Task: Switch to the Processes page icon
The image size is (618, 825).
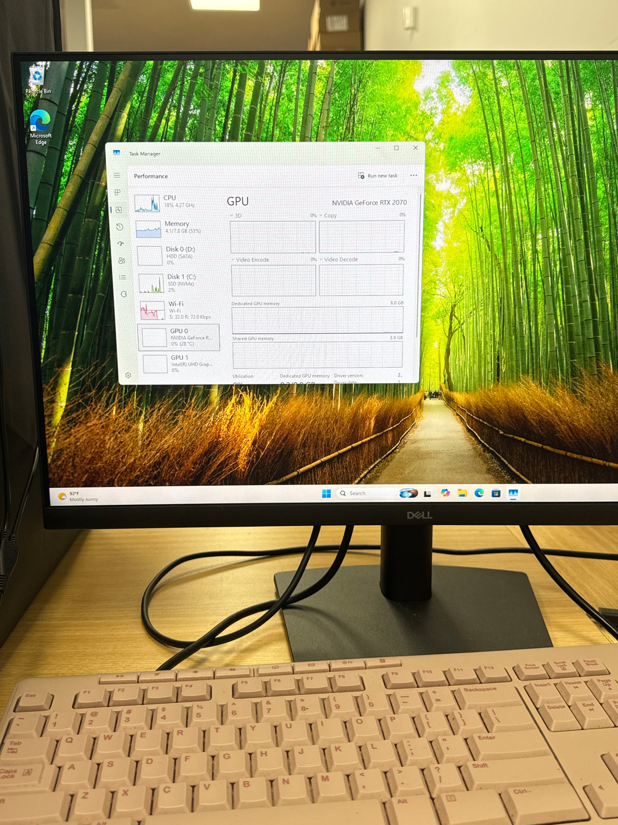Action: click(x=117, y=192)
